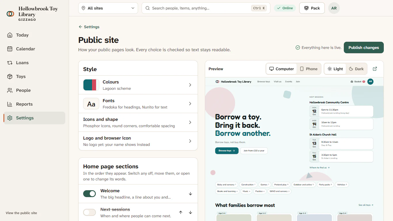Turn off the Welcome section toggle

[x=89, y=194]
